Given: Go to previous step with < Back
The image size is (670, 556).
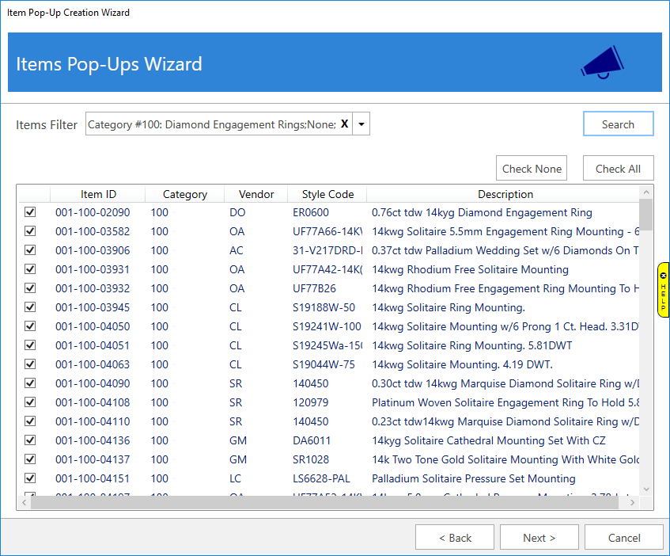Looking at the screenshot, I should (x=455, y=538).
